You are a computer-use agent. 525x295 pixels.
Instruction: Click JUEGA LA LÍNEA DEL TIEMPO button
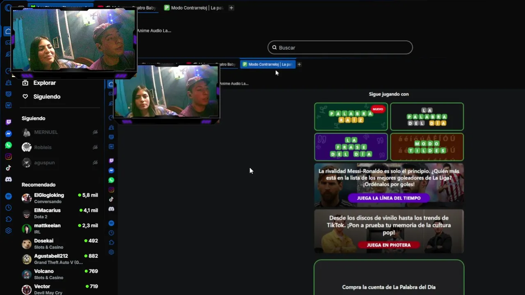point(389,198)
